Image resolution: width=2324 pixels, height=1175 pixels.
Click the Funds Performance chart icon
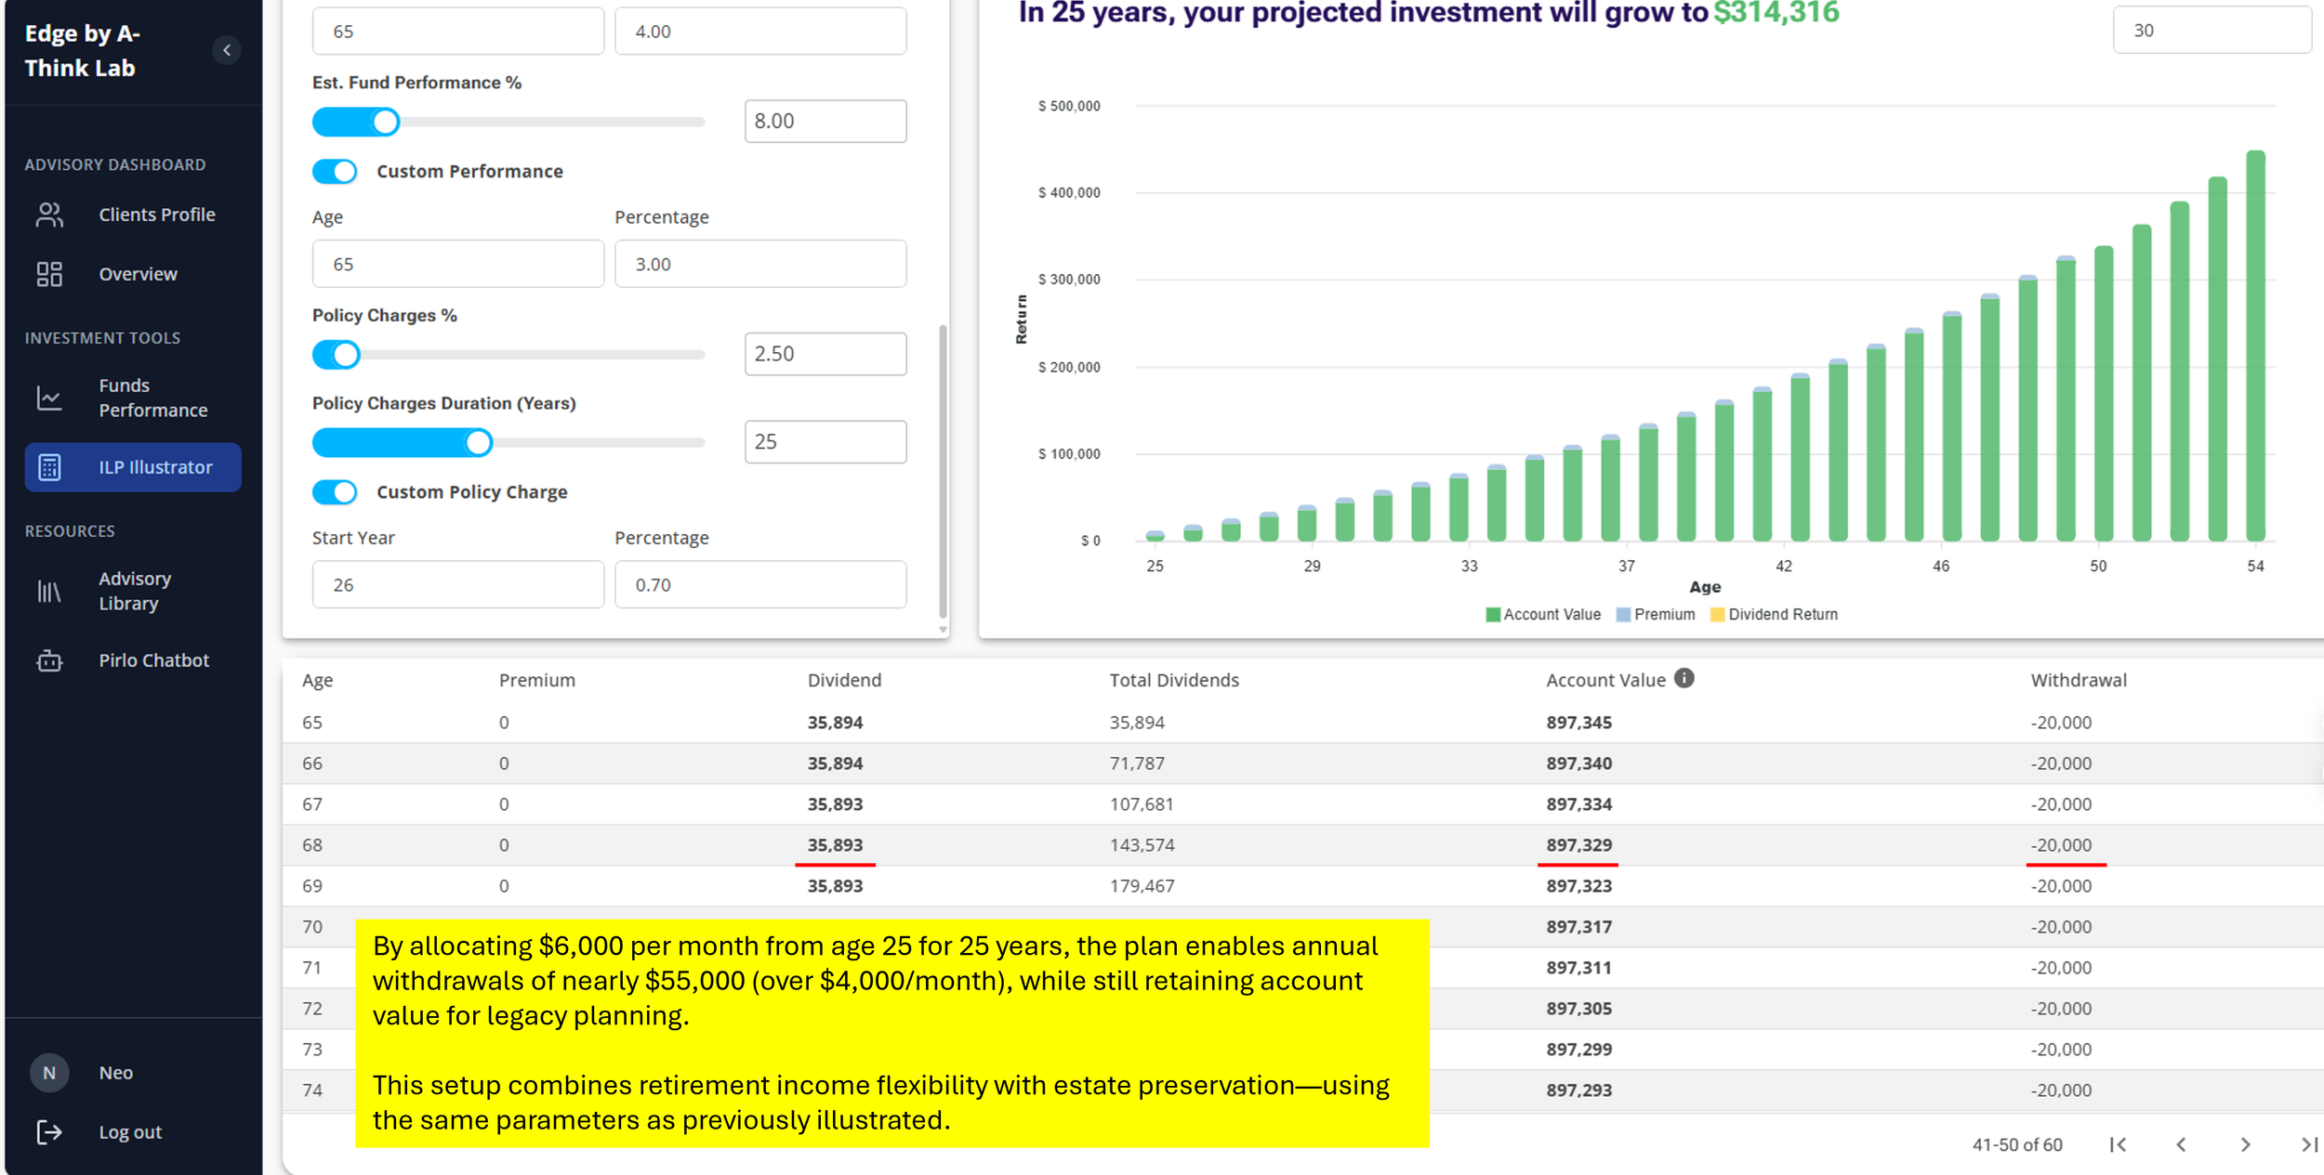coord(49,398)
